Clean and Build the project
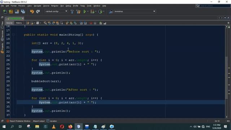The width and height of the screenshot is (231, 130). [x=78, y=11]
